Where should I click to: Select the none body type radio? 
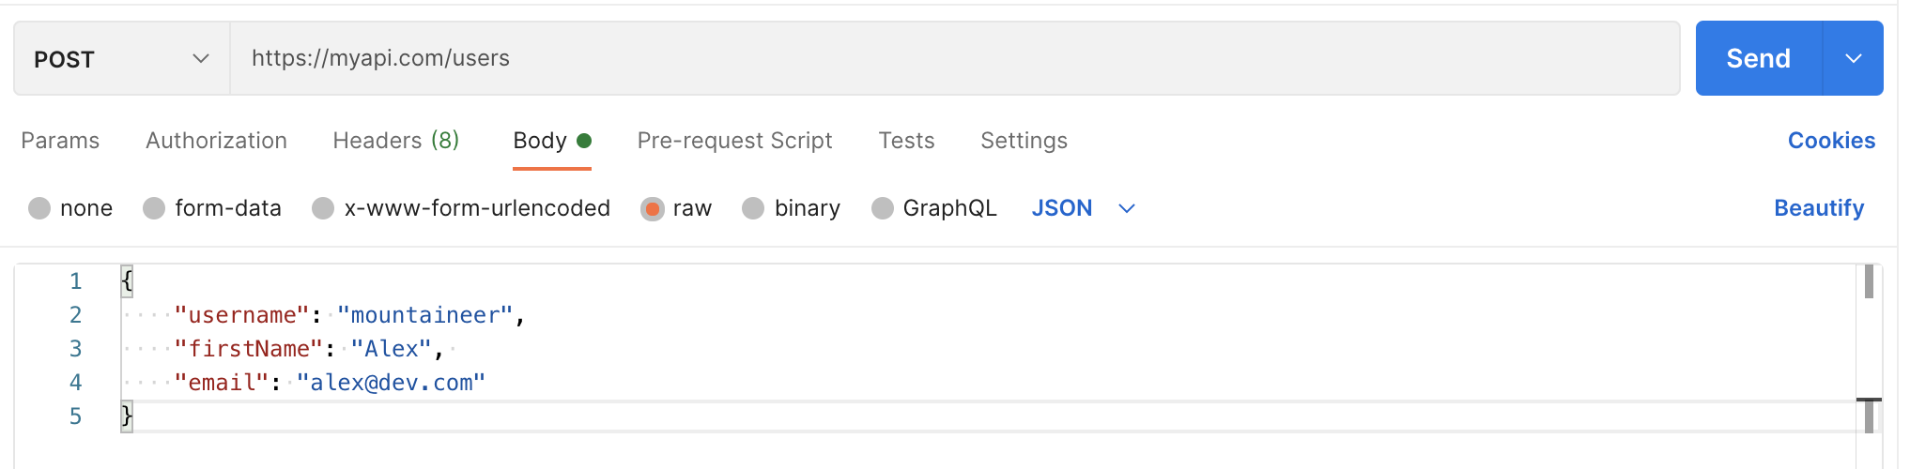point(39,208)
